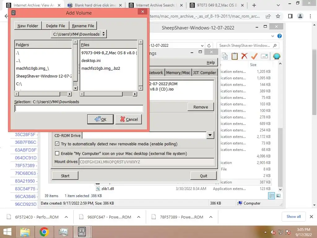Sort by the Size column header

pyautogui.click(x=253, y=64)
